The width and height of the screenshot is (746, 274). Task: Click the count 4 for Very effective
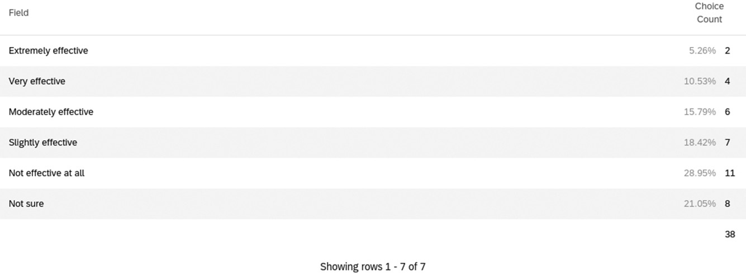pyautogui.click(x=728, y=82)
